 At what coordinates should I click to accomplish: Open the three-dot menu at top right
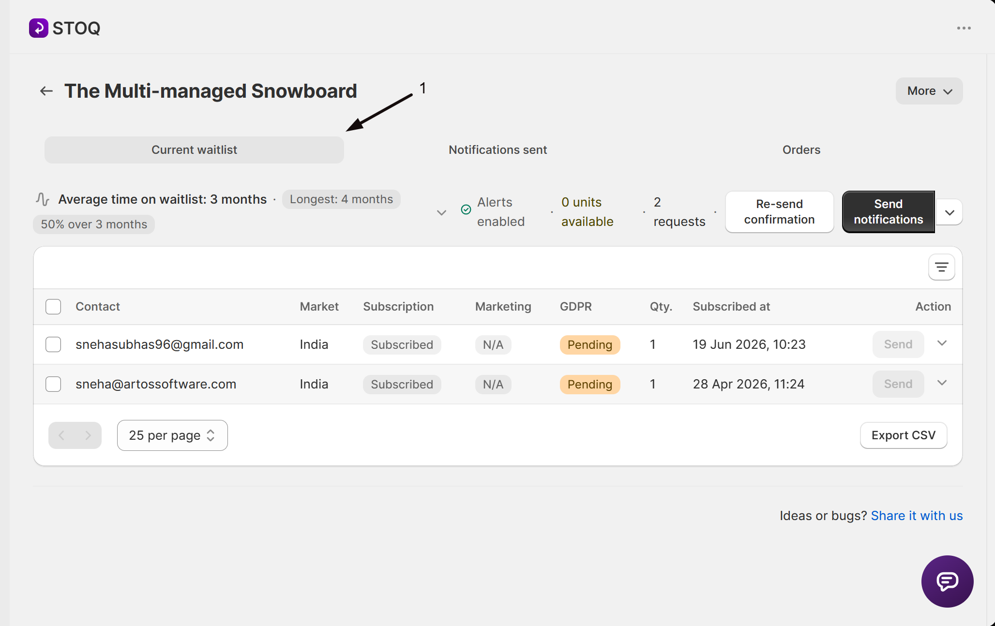pyautogui.click(x=964, y=28)
